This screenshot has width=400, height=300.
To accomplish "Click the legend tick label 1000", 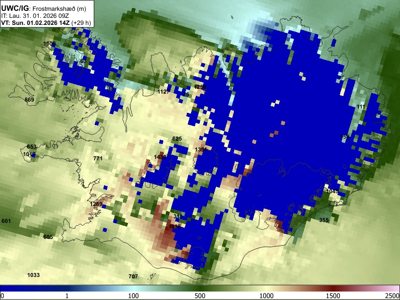I will click(266, 296).
